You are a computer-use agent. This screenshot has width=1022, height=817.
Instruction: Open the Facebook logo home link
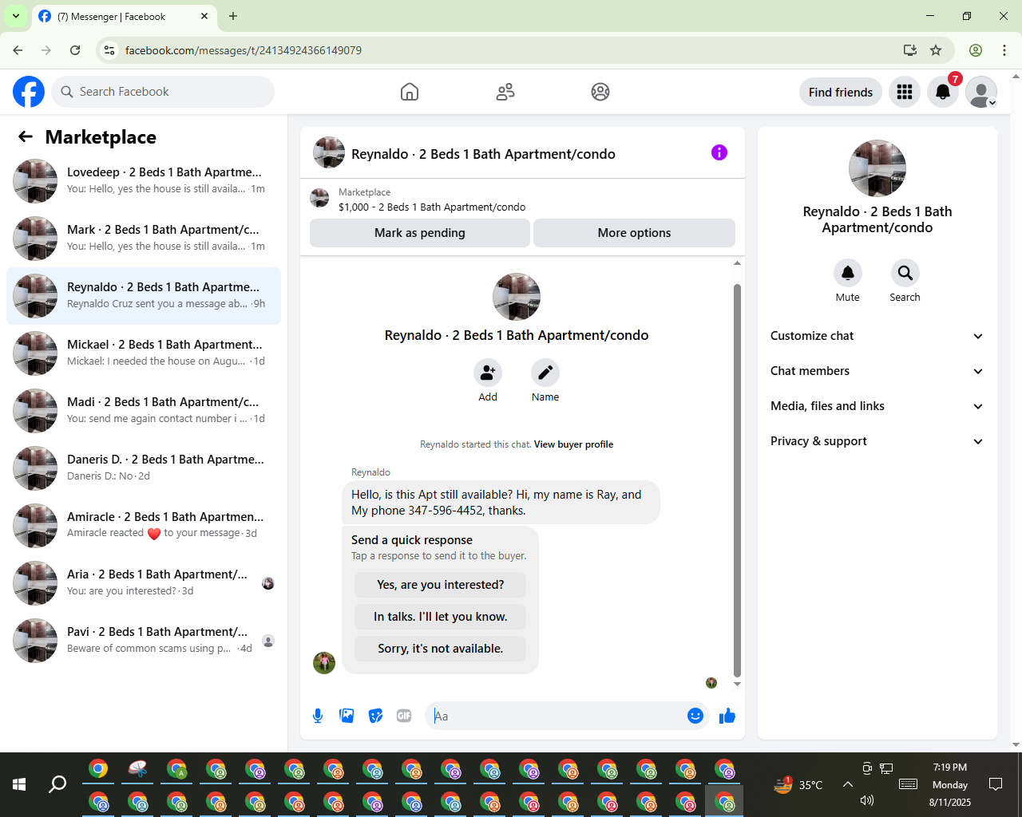[29, 92]
